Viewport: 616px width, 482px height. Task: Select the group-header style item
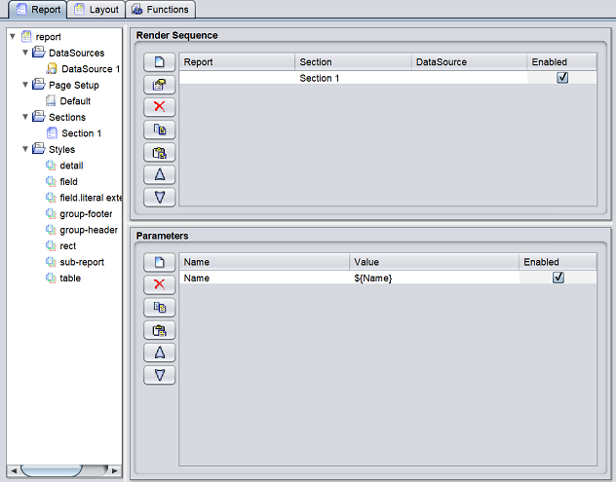click(89, 230)
